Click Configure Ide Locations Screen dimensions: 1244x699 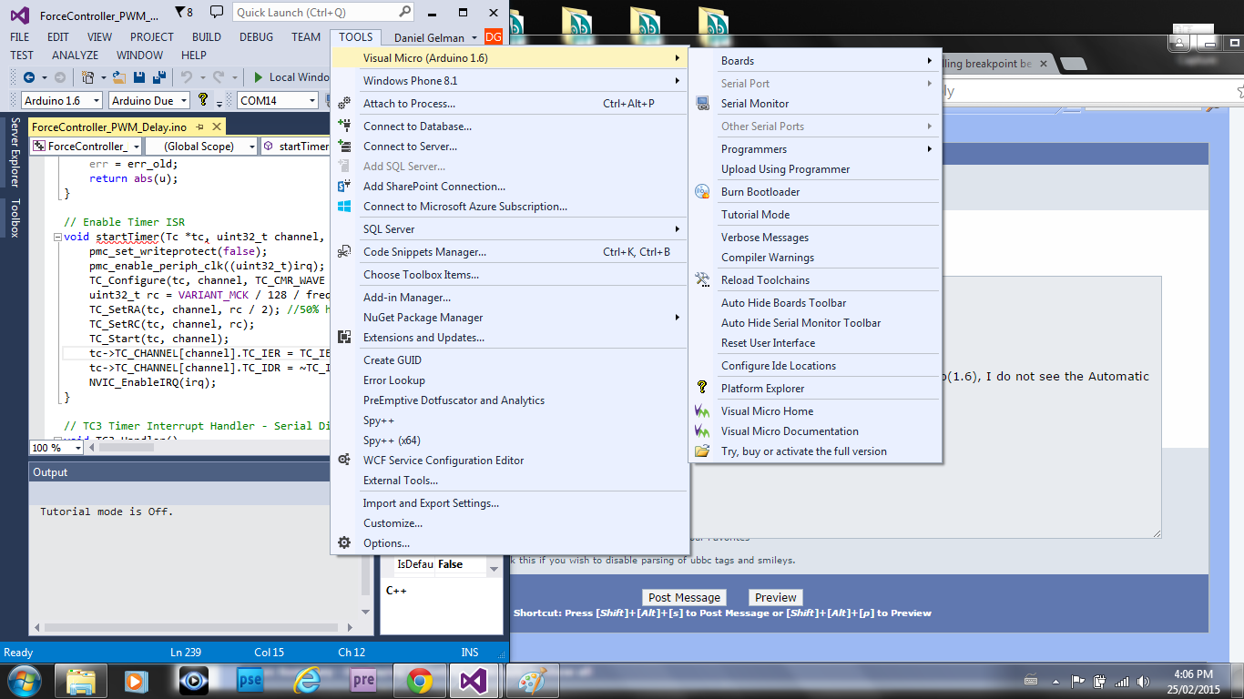tap(815, 366)
